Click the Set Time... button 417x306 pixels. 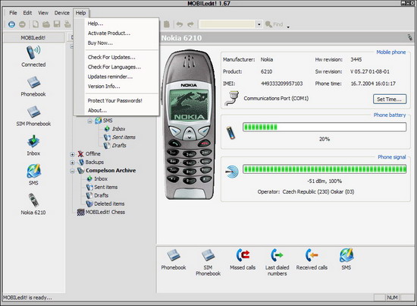click(x=390, y=99)
